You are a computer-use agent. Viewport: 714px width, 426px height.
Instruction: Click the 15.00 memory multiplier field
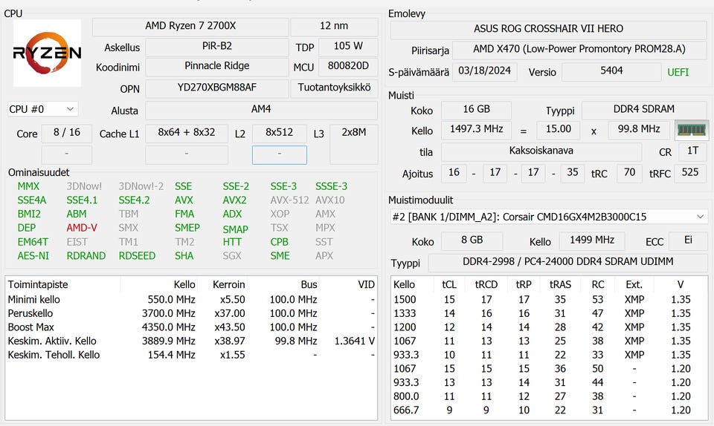tap(559, 129)
